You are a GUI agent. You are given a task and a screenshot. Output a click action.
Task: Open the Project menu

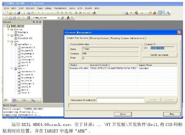pos(30,8)
